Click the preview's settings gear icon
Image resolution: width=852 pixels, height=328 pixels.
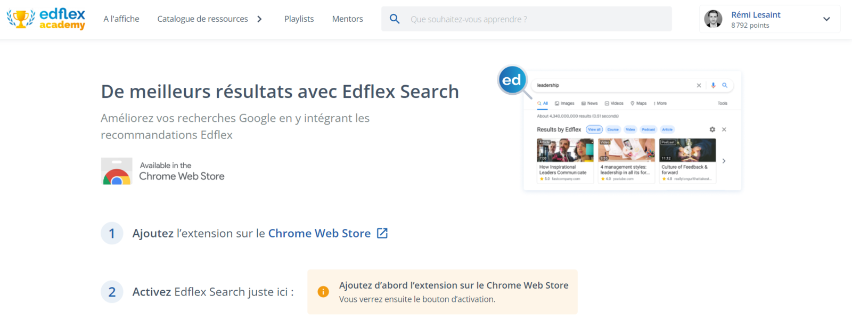tap(712, 129)
